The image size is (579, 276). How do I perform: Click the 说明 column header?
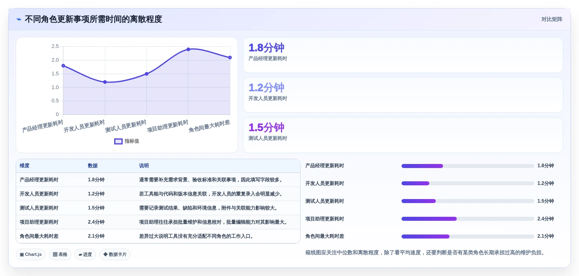144,166
